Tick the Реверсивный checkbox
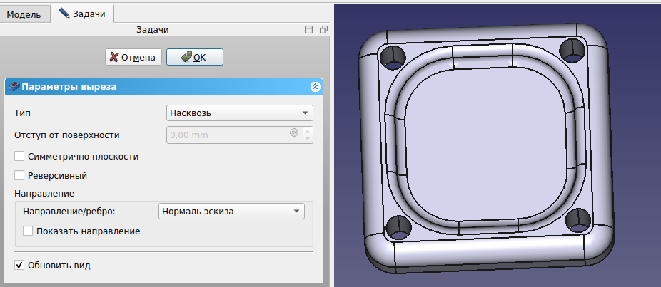 19,175
